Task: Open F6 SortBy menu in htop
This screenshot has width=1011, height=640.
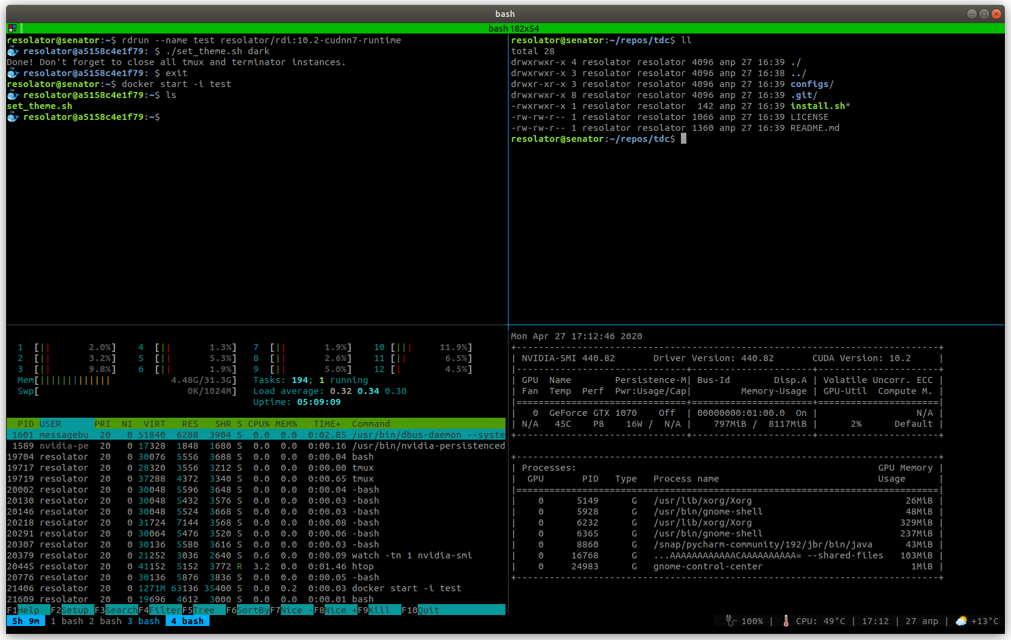Action: 248,610
